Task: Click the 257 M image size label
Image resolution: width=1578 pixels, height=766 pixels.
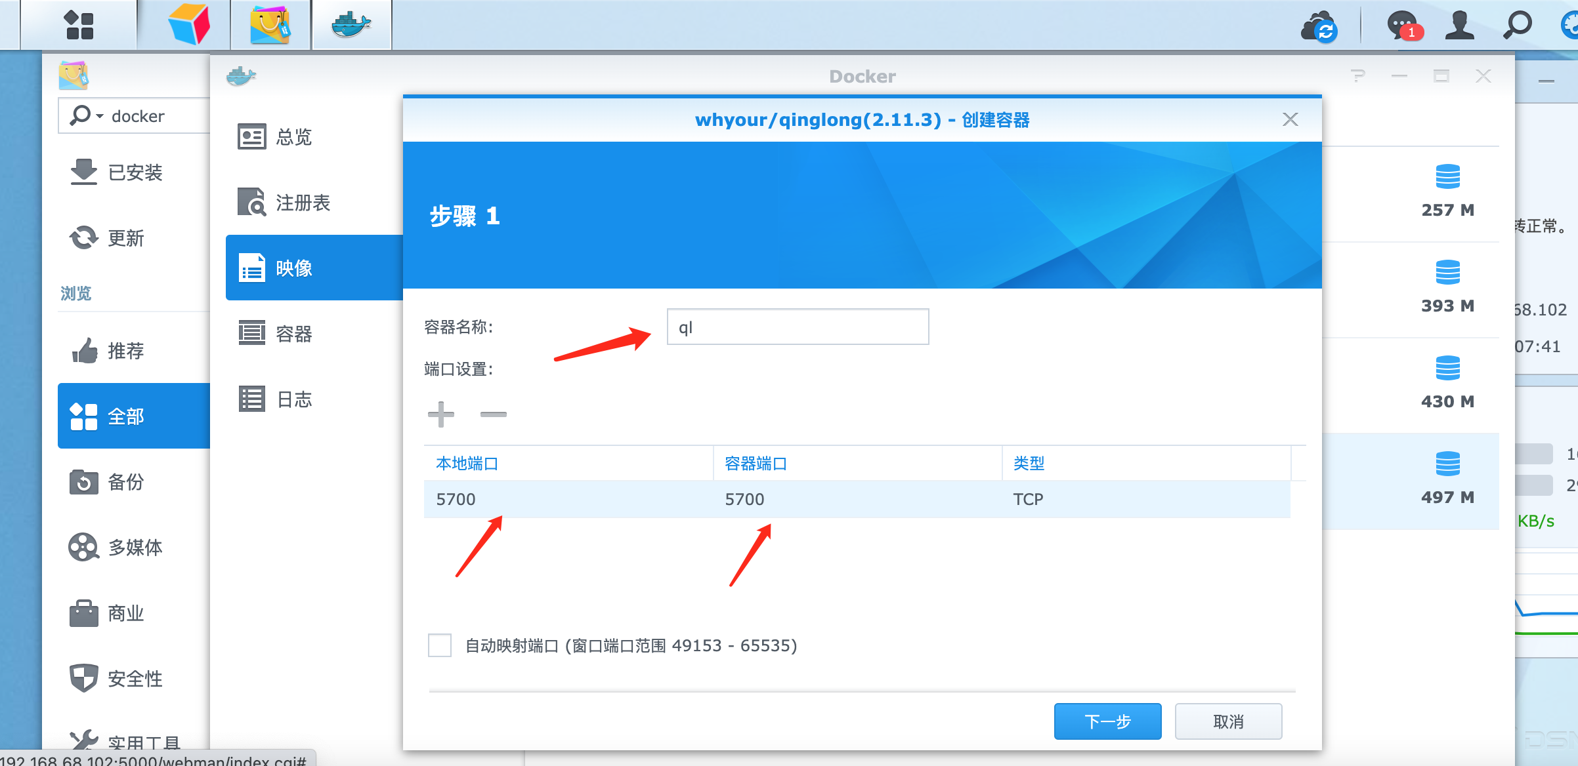Action: 1448,210
